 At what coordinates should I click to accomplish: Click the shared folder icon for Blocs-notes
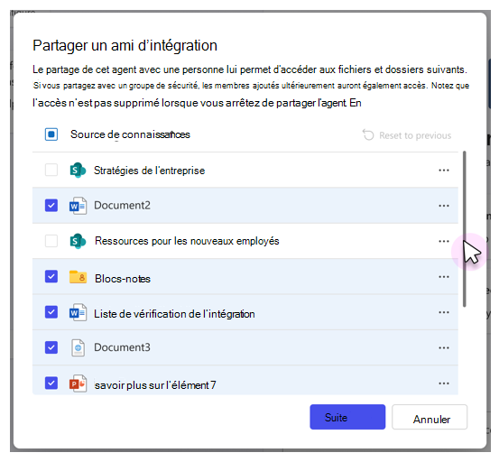tap(78, 277)
